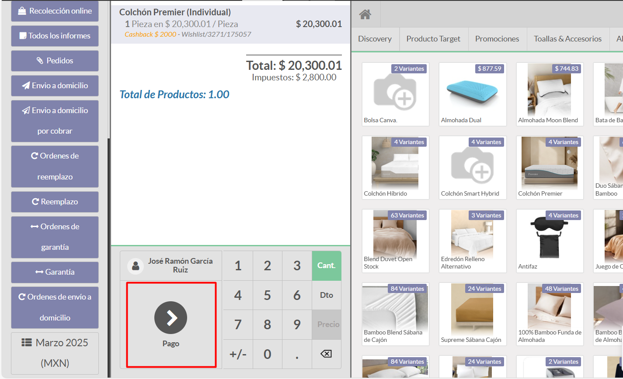Select the Colchón Premier (Individual) order line

pos(230,24)
